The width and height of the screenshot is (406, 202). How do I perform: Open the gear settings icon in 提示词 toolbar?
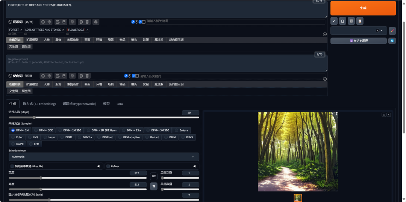click(x=49, y=22)
